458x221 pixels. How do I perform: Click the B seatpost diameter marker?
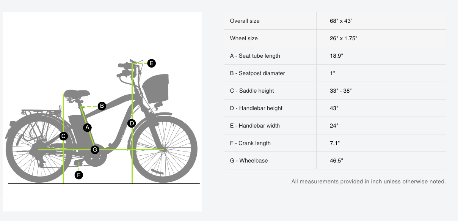[102, 106]
